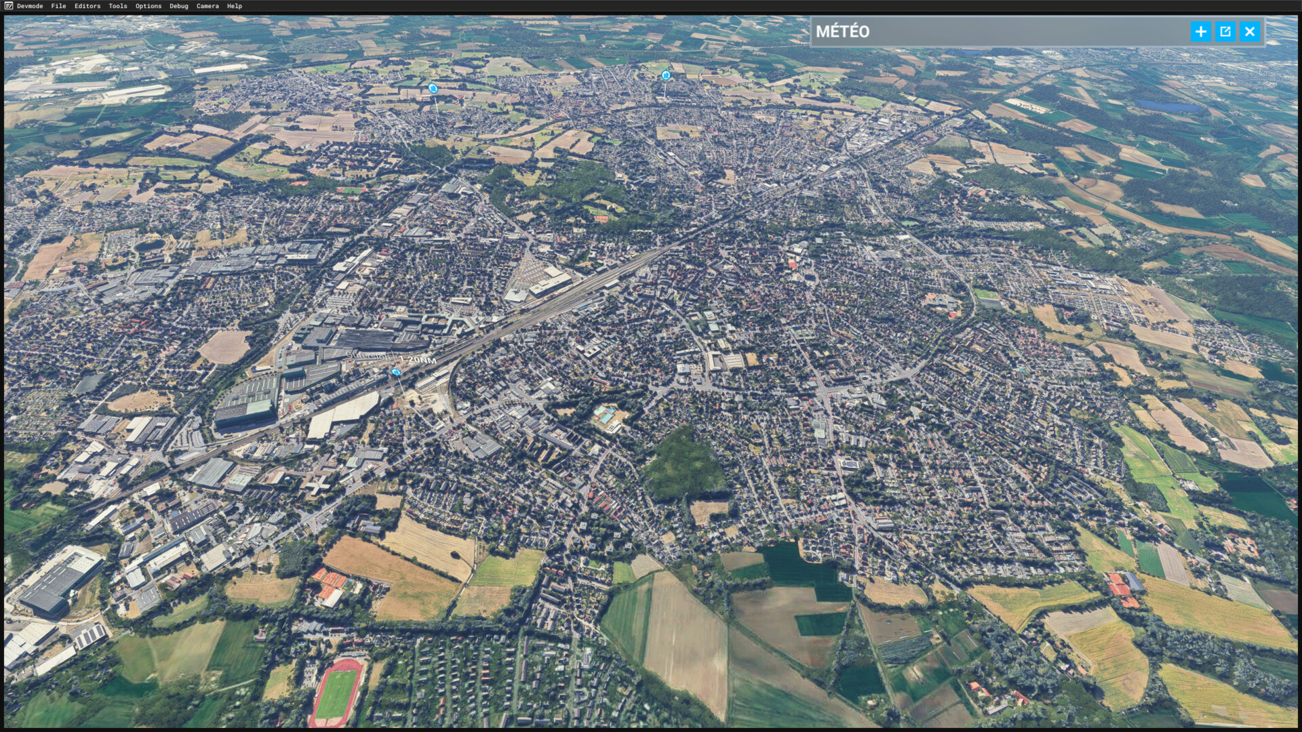Open the Options menu
This screenshot has width=1302, height=732.
149,6
